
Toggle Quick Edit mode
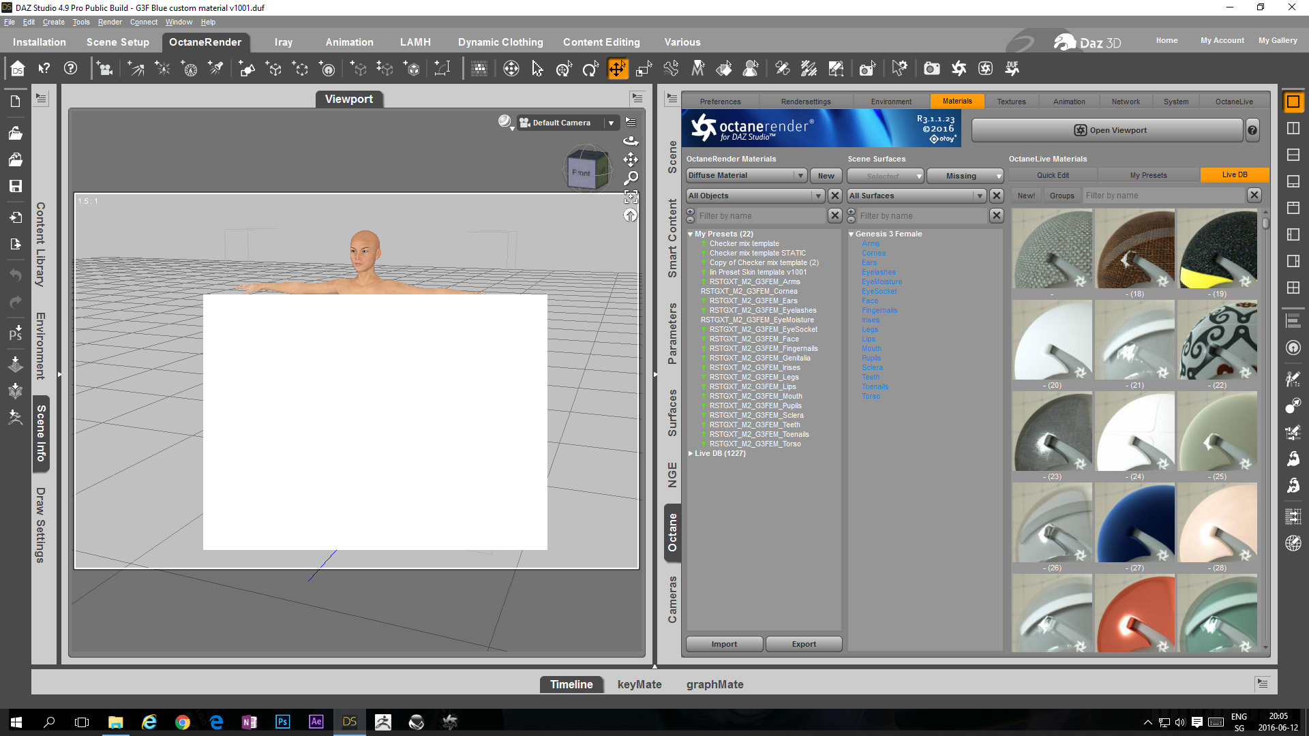[x=1053, y=175]
